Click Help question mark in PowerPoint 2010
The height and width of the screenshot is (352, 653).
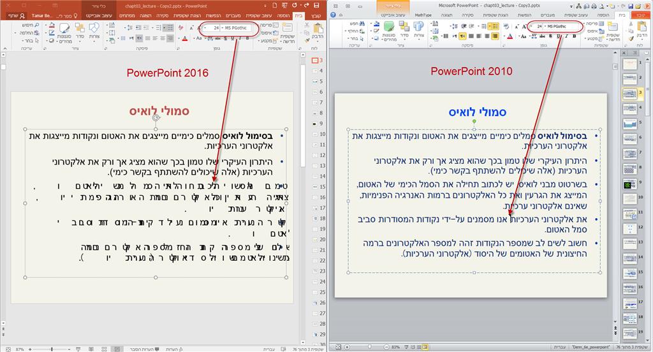pyautogui.click(x=333, y=15)
